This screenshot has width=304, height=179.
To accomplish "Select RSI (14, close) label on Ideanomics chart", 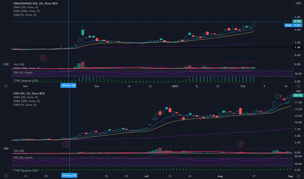I will tap(23, 73).
